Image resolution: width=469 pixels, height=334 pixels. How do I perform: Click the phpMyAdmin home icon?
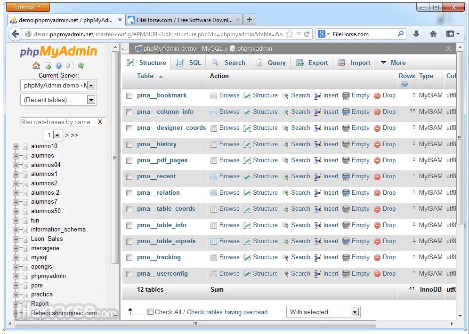(36, 65)
